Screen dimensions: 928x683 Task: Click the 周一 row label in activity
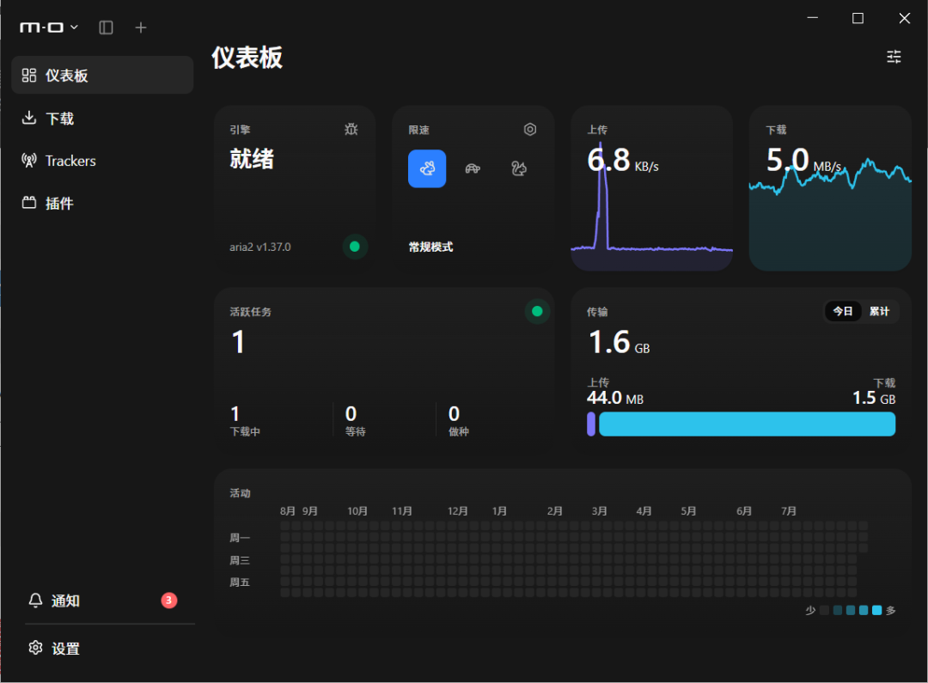tap(240, 538)
